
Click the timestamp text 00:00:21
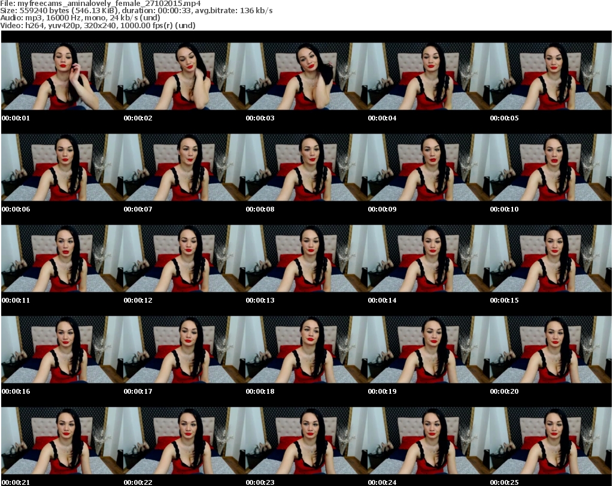(x=16, y=482)
